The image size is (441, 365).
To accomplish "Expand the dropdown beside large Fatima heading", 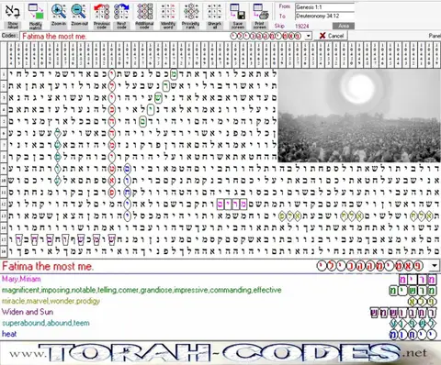I will [x=435, y=265].
